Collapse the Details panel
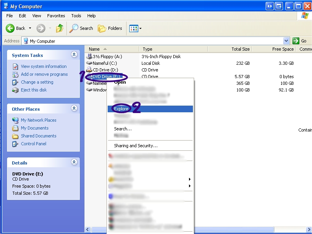This screenshot has height=234, width=312. (74, 162)
